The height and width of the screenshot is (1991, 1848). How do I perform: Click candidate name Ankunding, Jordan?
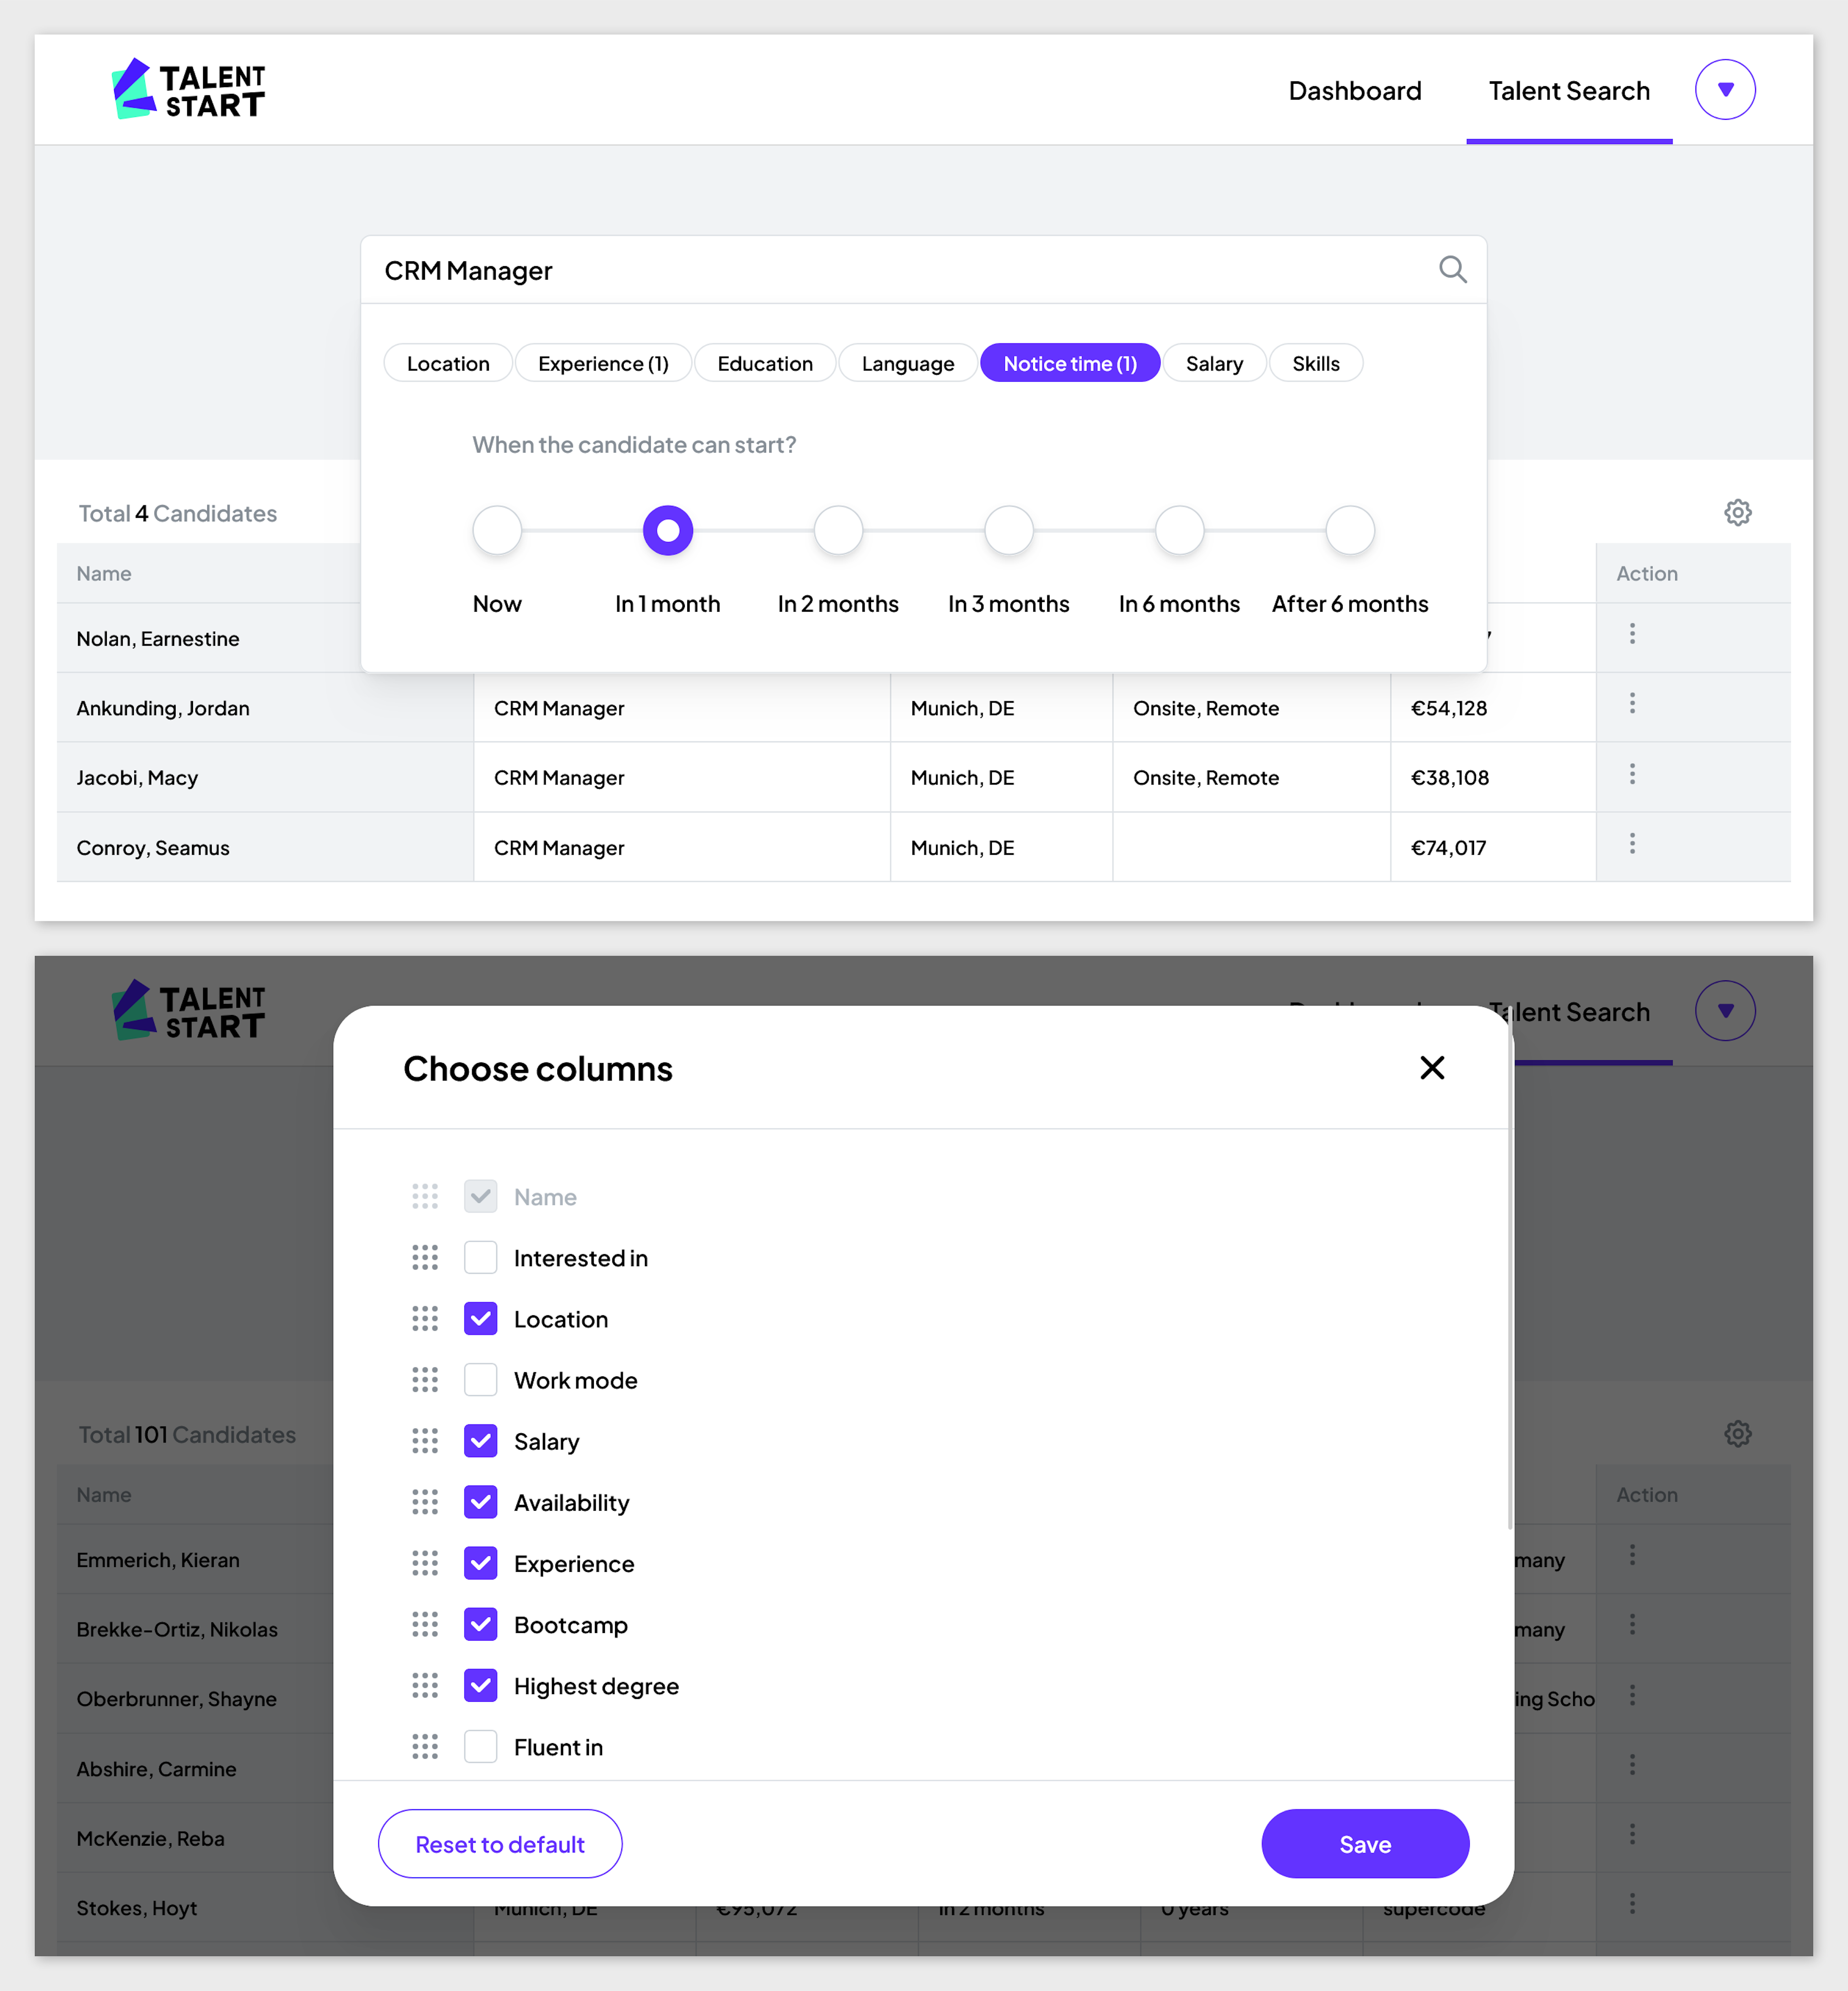click(163, 708)
